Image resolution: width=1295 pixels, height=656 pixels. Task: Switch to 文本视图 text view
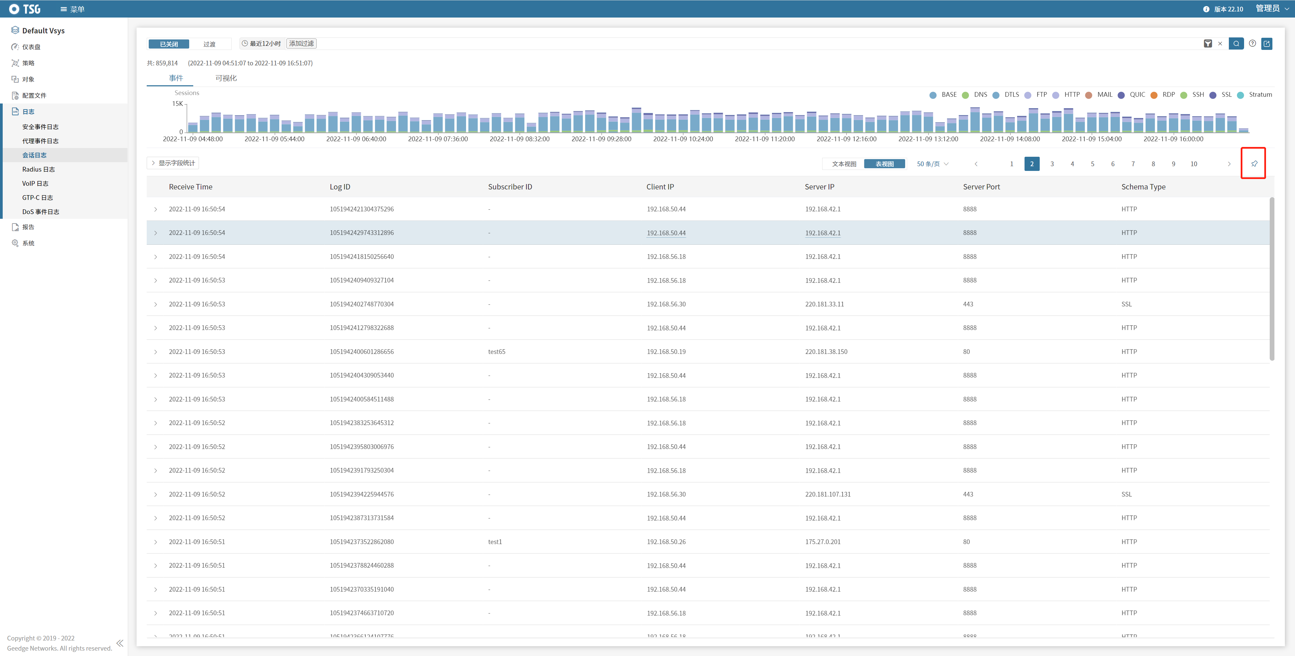tap(843, 164)
